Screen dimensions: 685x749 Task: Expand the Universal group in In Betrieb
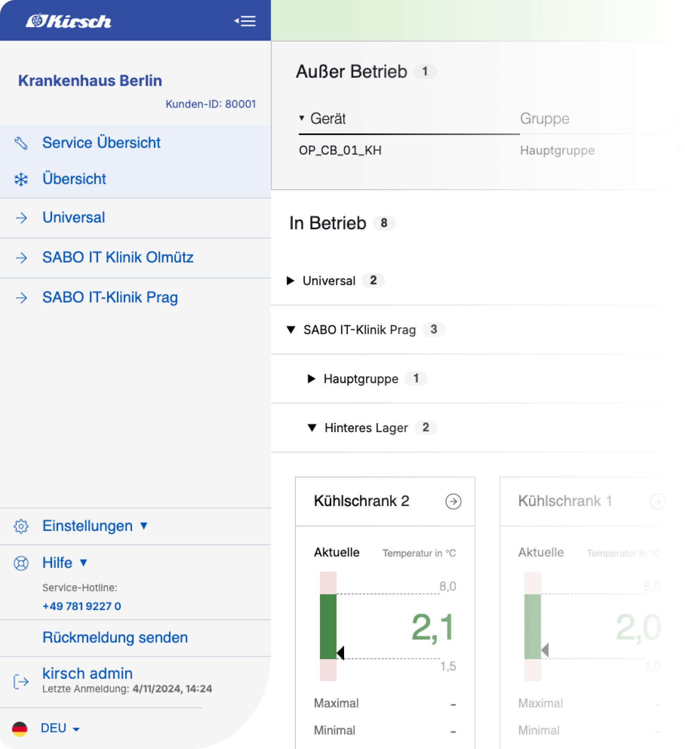(x=291, y=281)
